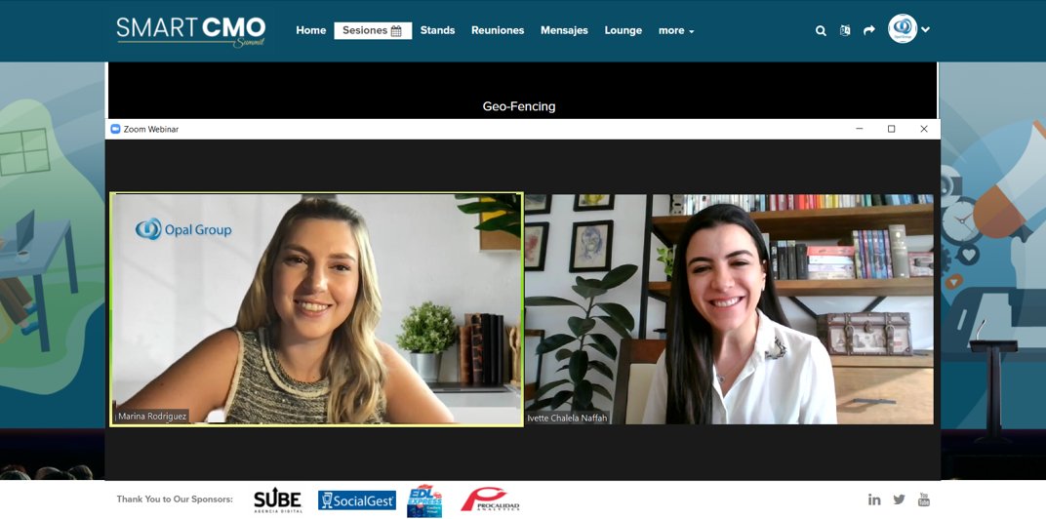1046x519 pixels.
Task: Select the Sesiones tab
Action: [373, 30]
